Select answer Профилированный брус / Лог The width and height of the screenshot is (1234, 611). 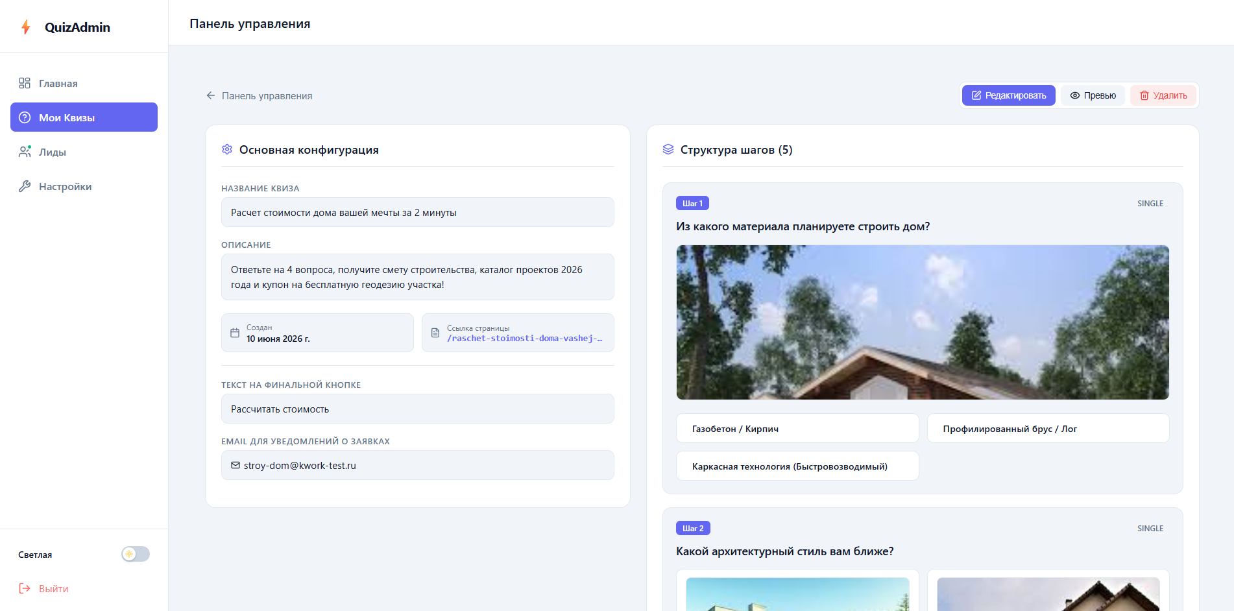tap(1048, 428)
